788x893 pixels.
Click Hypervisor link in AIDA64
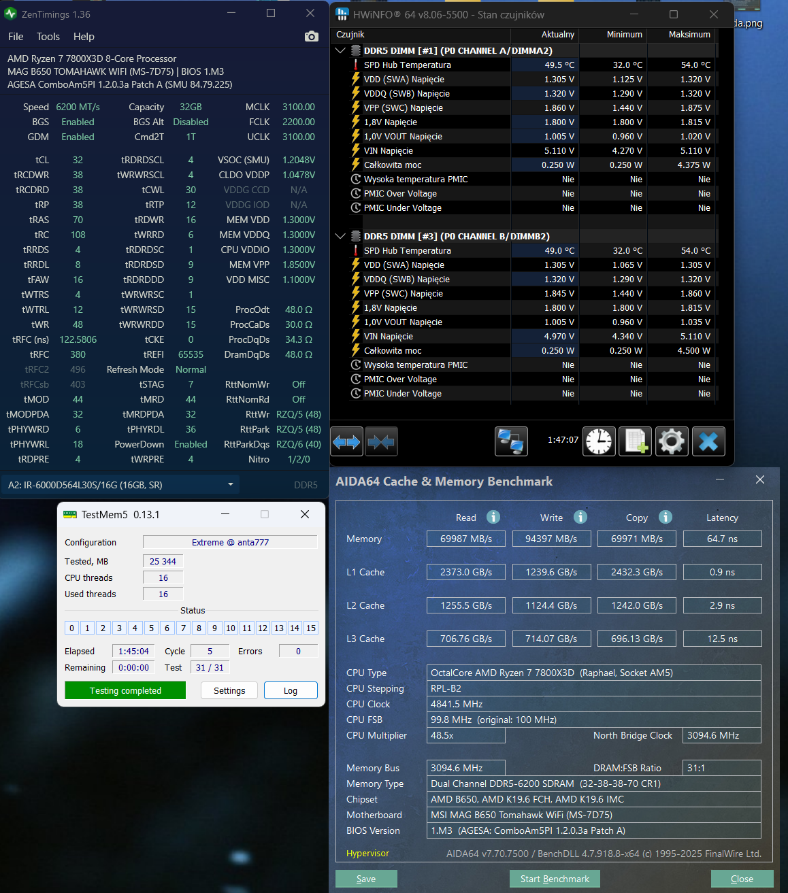click(x=367, y=854)
